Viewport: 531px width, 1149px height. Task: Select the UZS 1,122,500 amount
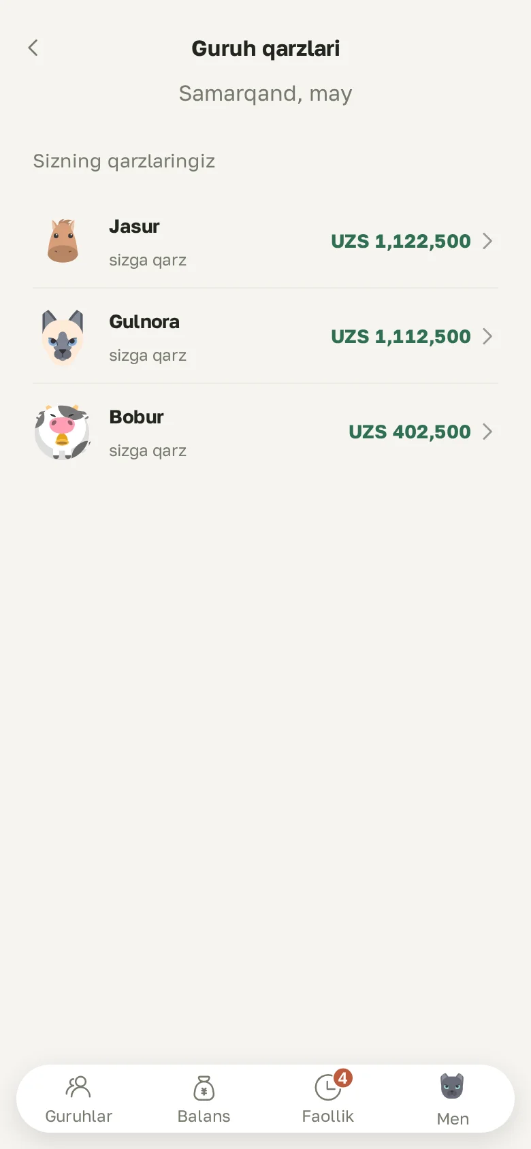point(401,241)
